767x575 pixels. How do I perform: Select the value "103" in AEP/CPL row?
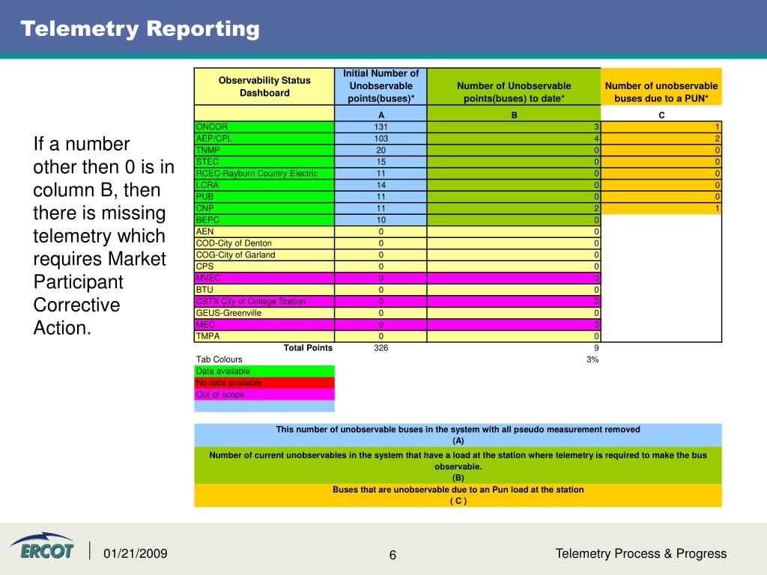(381, 139)
